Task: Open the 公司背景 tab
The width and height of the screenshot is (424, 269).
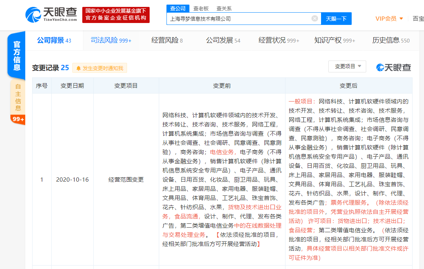Action: [54, 40]
